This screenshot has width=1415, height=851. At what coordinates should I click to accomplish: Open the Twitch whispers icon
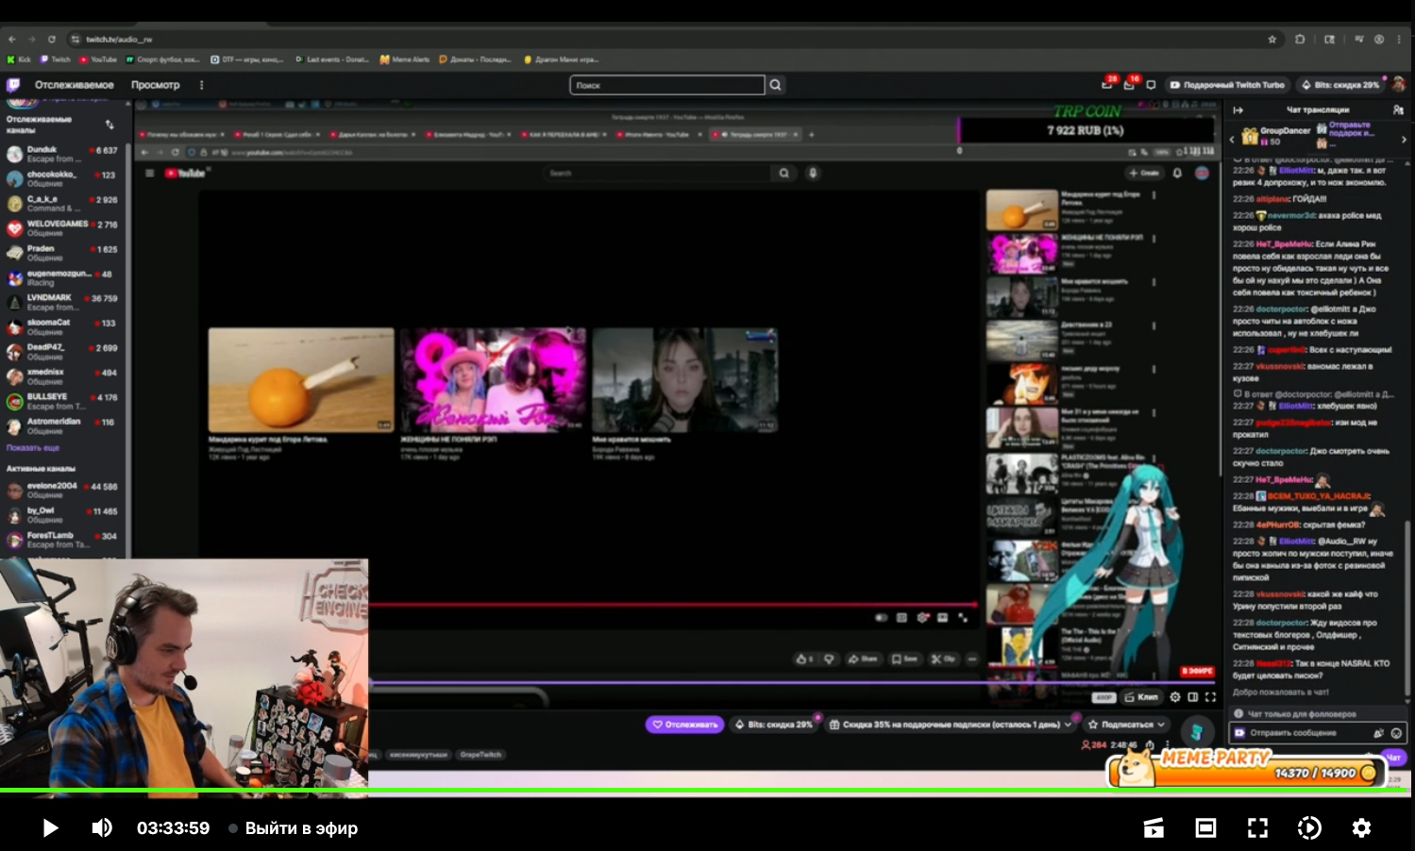1151,85
